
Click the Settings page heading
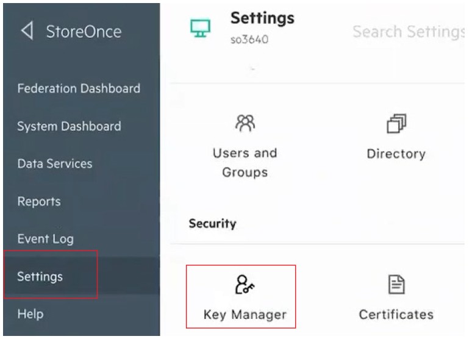tap(262, 18)
